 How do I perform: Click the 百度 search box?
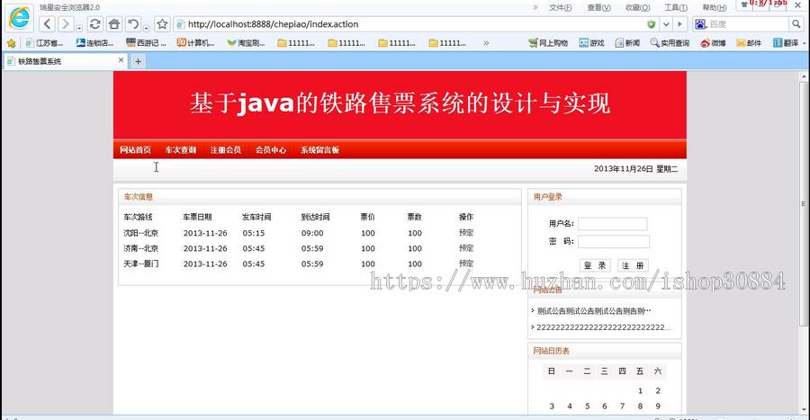[748, 24]
